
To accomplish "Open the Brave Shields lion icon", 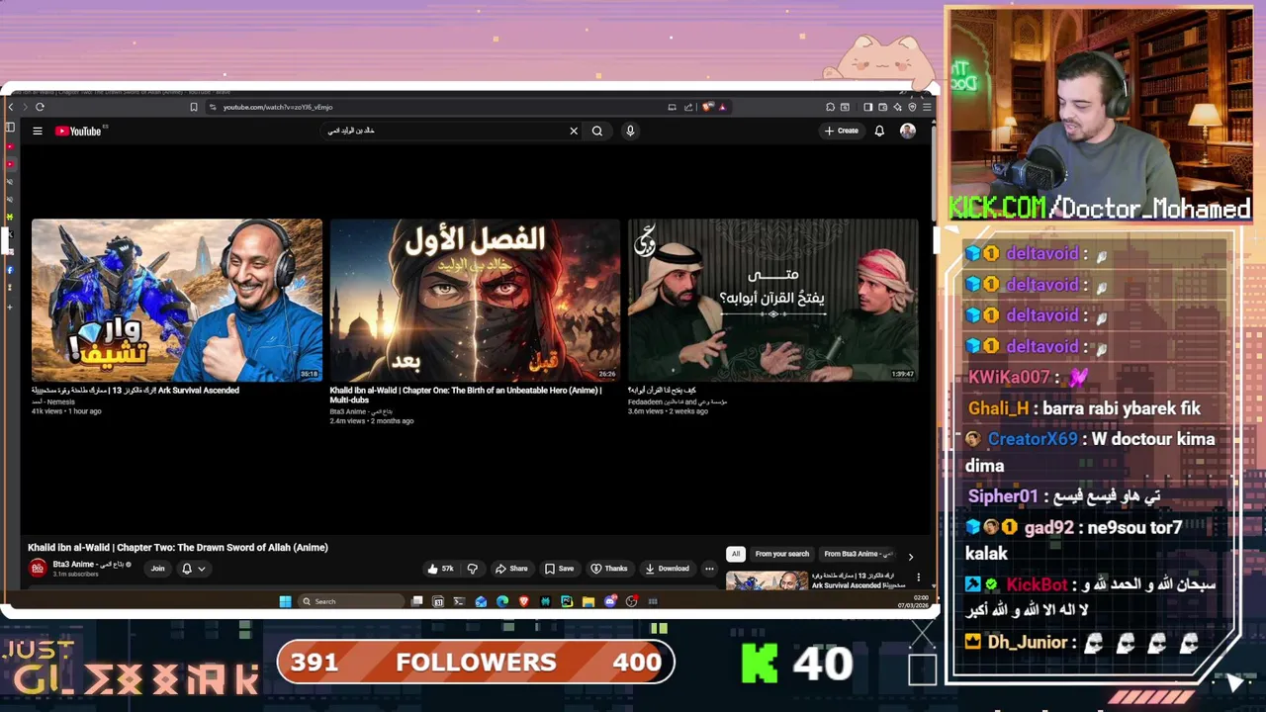I will (706, 107).
